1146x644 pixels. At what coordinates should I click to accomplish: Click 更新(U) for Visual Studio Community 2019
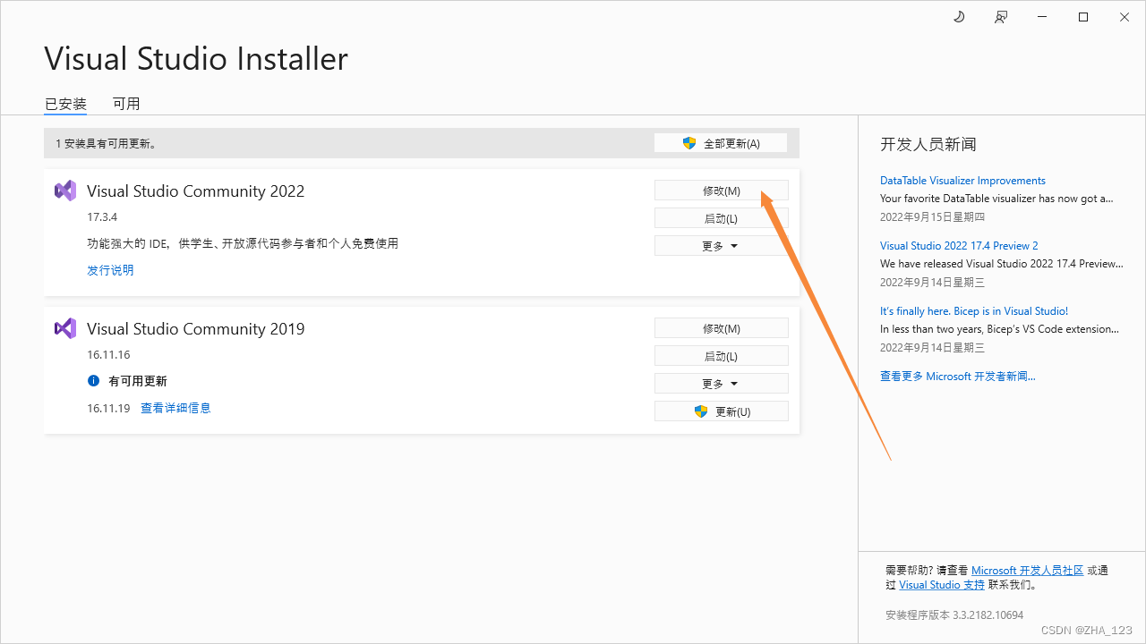click(x=722, y=411)
